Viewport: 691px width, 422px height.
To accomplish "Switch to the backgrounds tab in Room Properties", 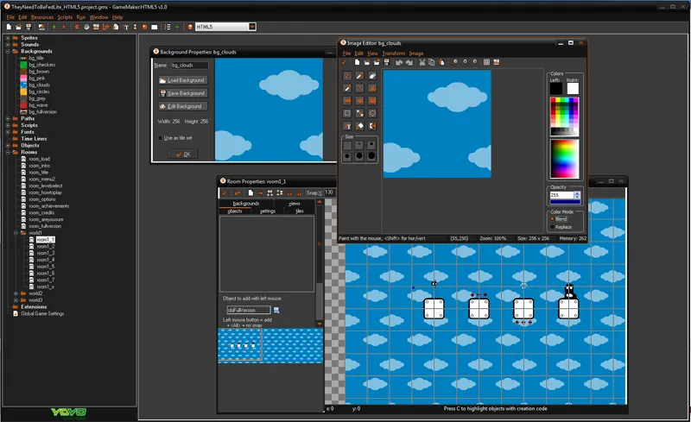I will [246, 204].
